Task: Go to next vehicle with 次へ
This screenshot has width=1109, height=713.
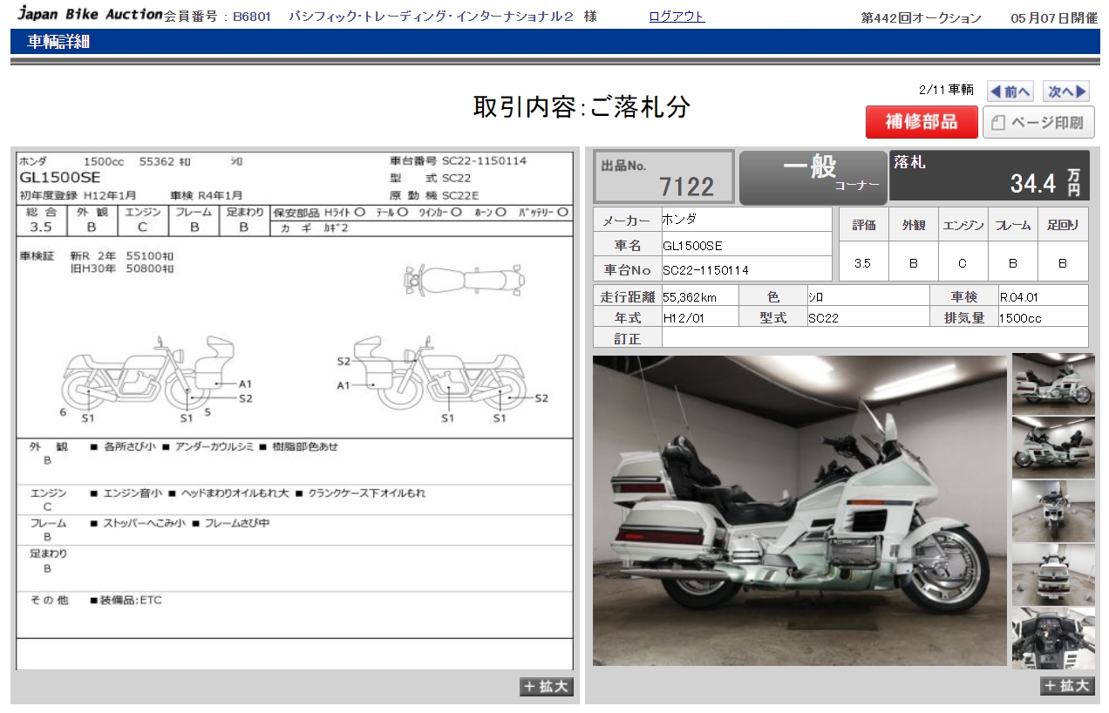Action: pos(1067,92)
